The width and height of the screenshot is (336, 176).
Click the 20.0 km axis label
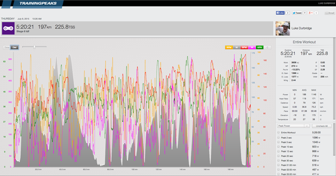(38, 169)
